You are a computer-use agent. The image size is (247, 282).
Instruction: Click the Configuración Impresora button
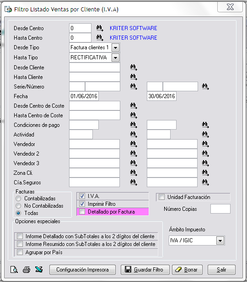point(83,270)
